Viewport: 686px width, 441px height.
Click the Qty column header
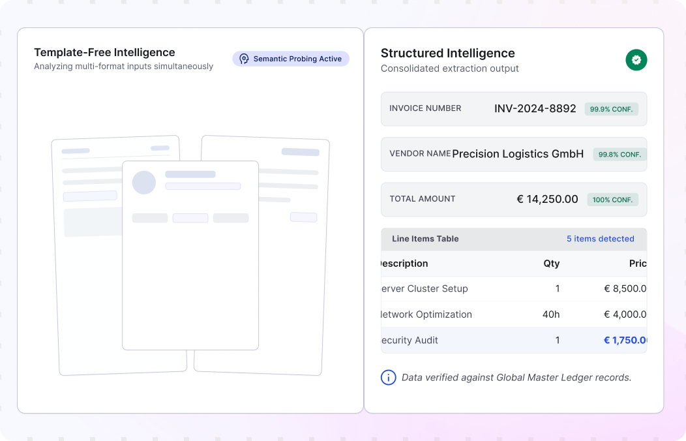click(x=551, y=264)
